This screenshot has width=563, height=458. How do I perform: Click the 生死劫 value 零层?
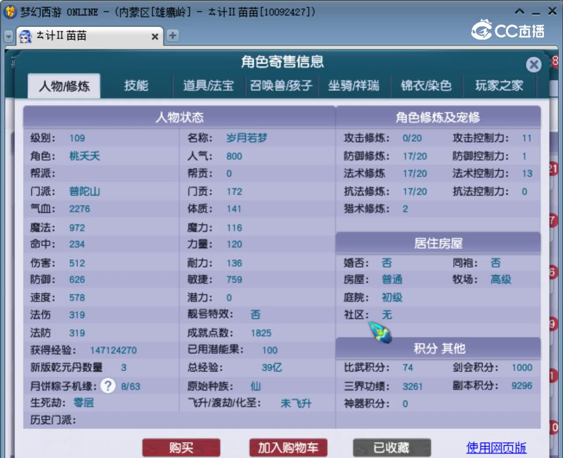coord(83,403)
